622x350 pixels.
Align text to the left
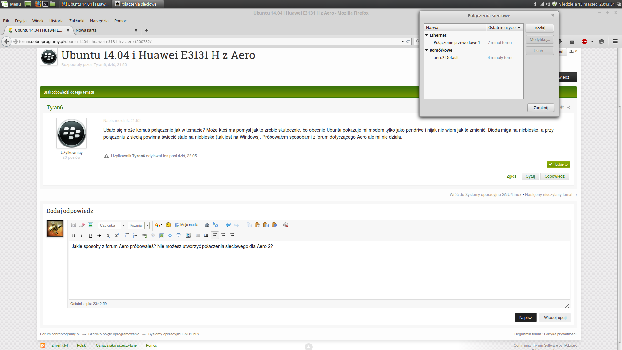point(215,236)
